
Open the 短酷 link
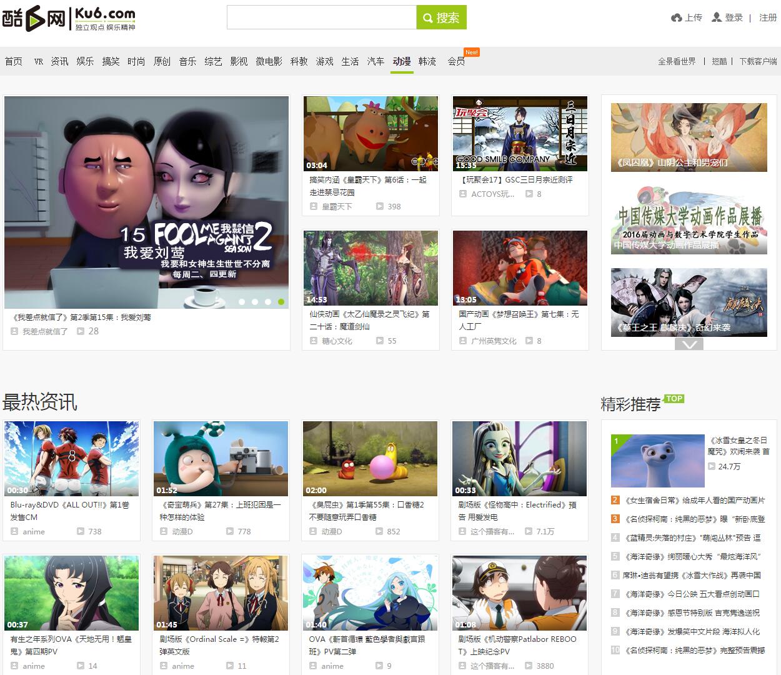pyautogui.click(x=719, y=61)
